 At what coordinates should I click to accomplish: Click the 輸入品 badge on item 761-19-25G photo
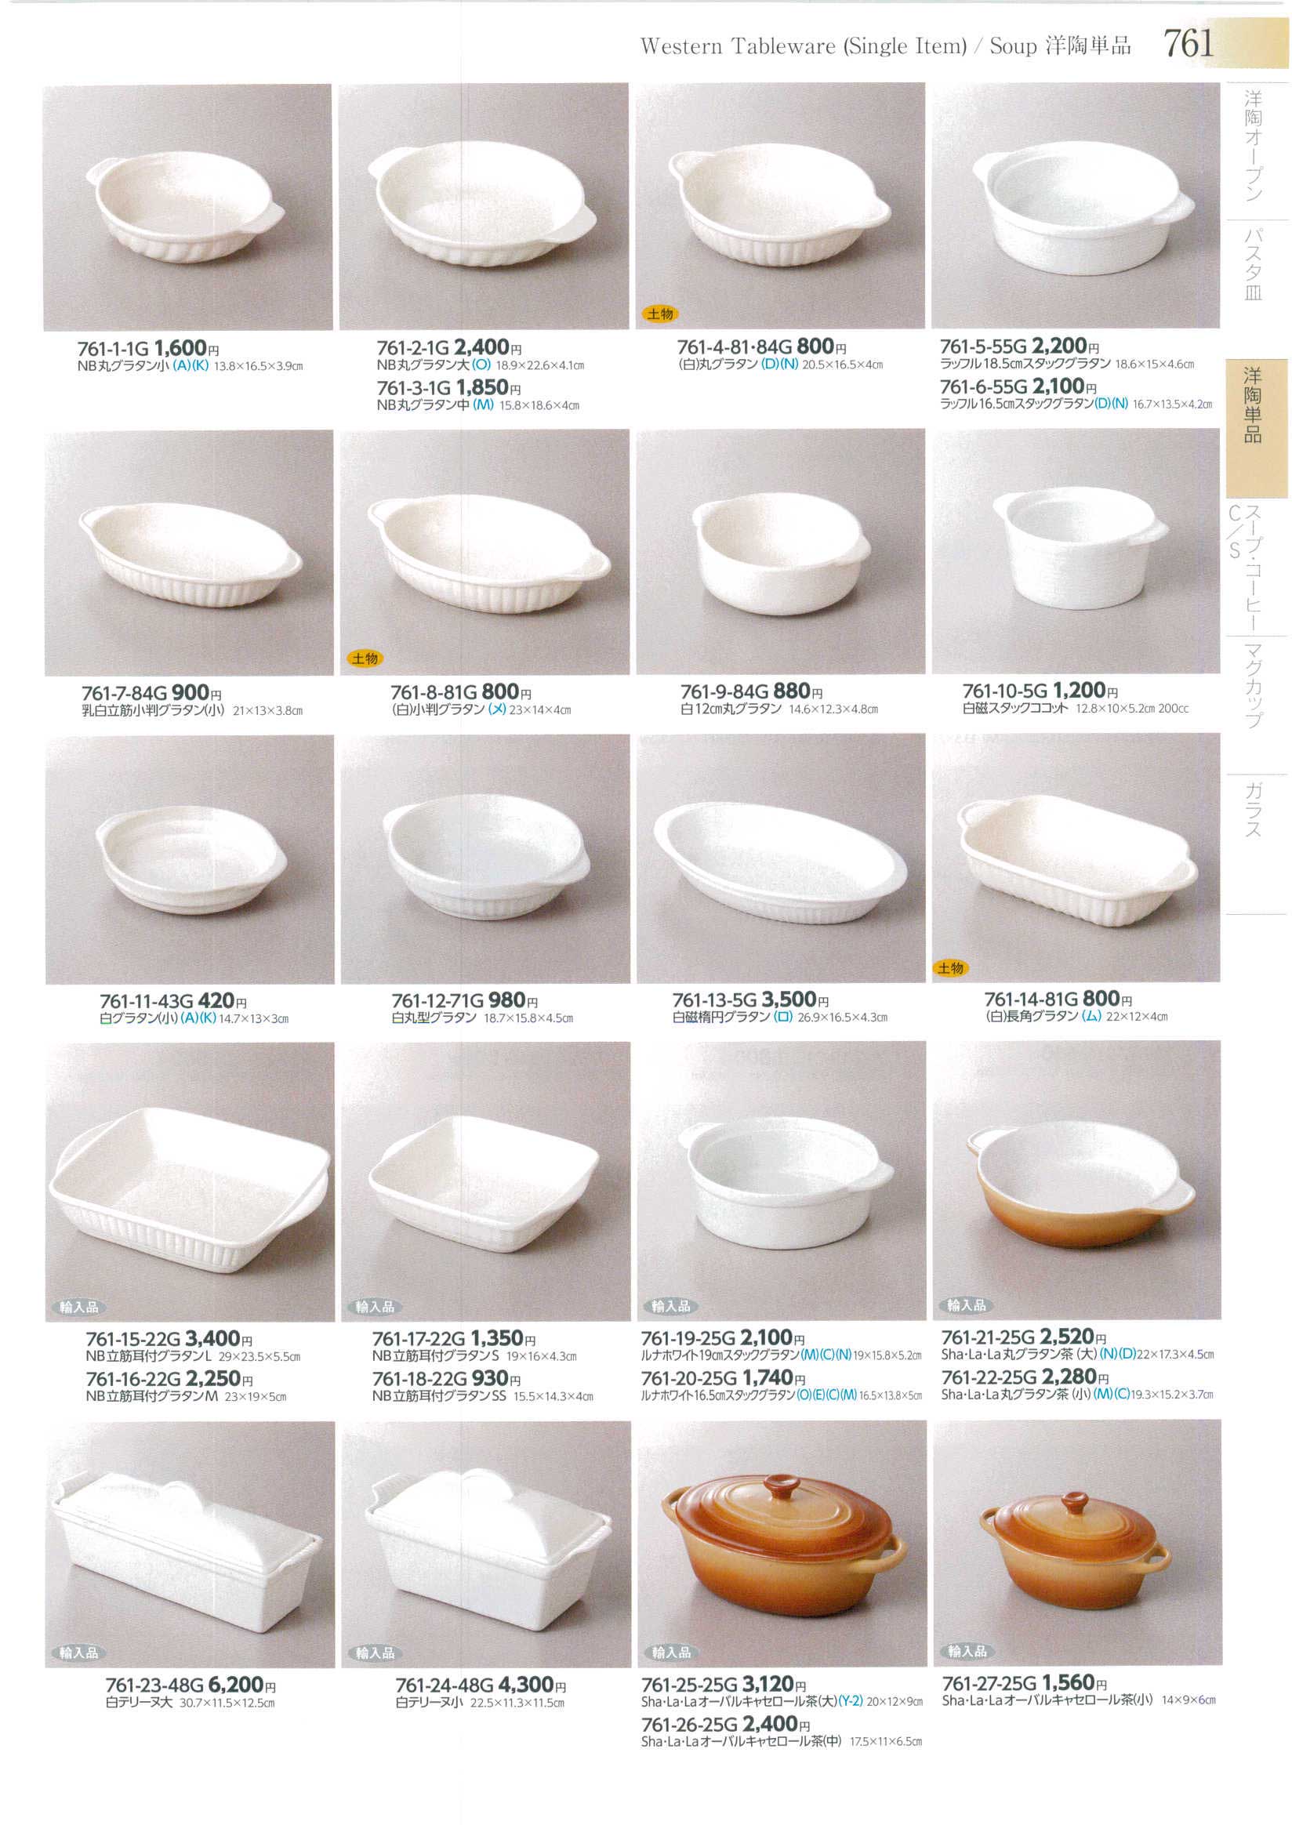click(670, 1306)
